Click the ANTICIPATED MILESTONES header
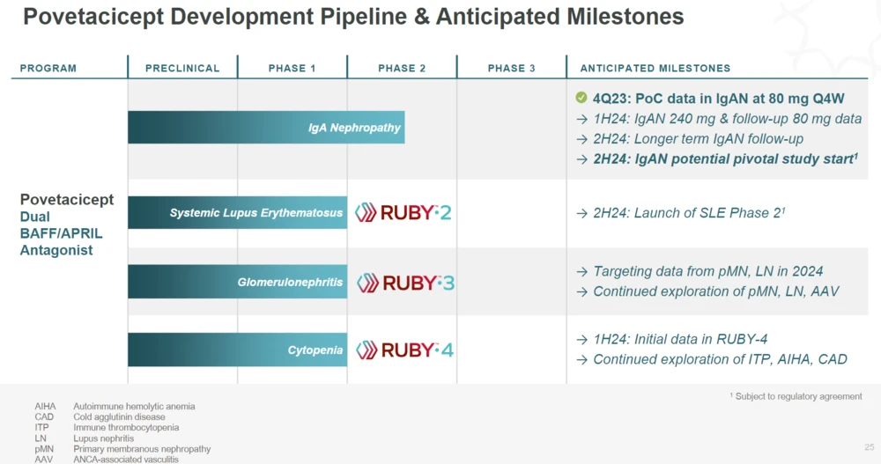The image size is (881, 464). [655, 68]
